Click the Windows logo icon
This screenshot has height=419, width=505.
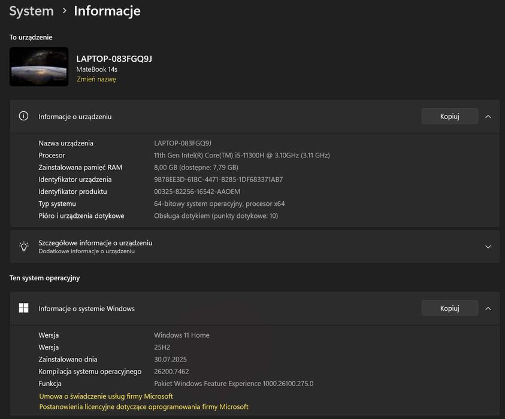pos(24,308)
